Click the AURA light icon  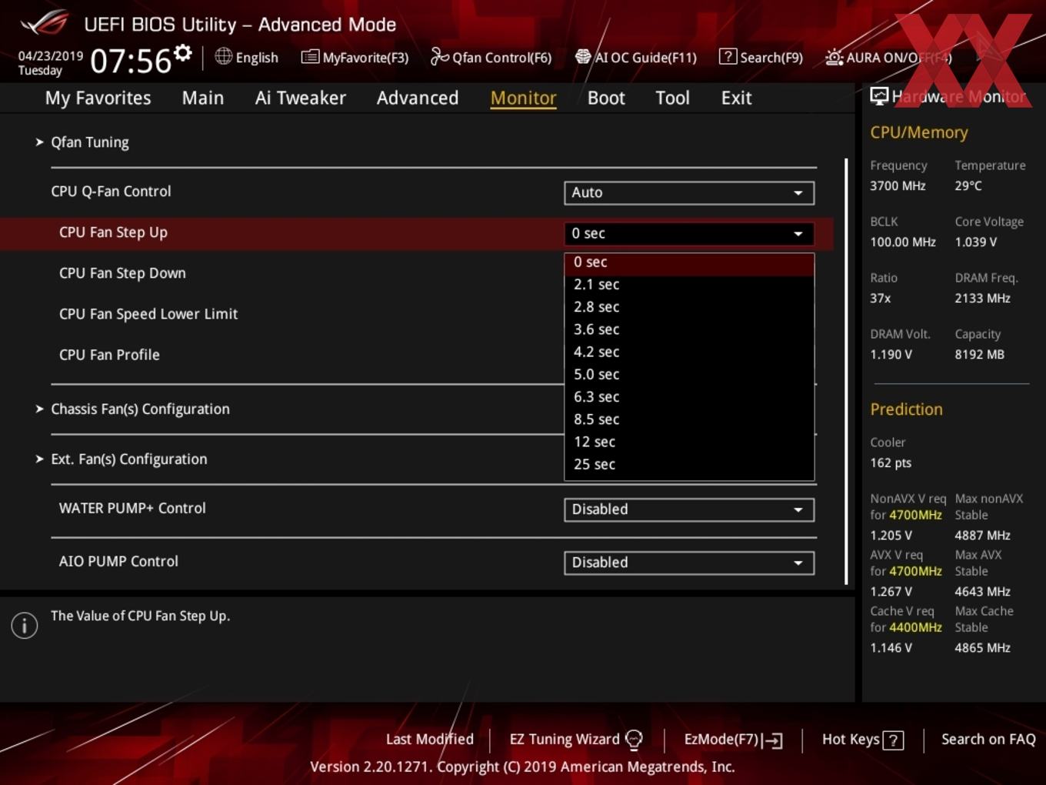click(834, 57)
